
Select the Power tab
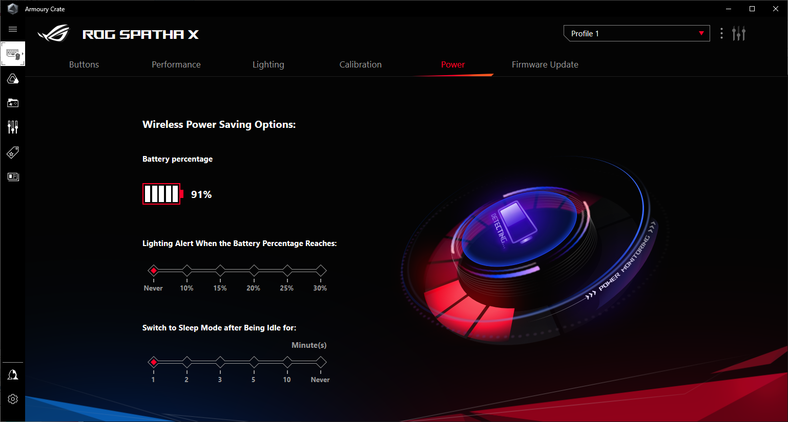pyautogui.click(x=453, y=64)
